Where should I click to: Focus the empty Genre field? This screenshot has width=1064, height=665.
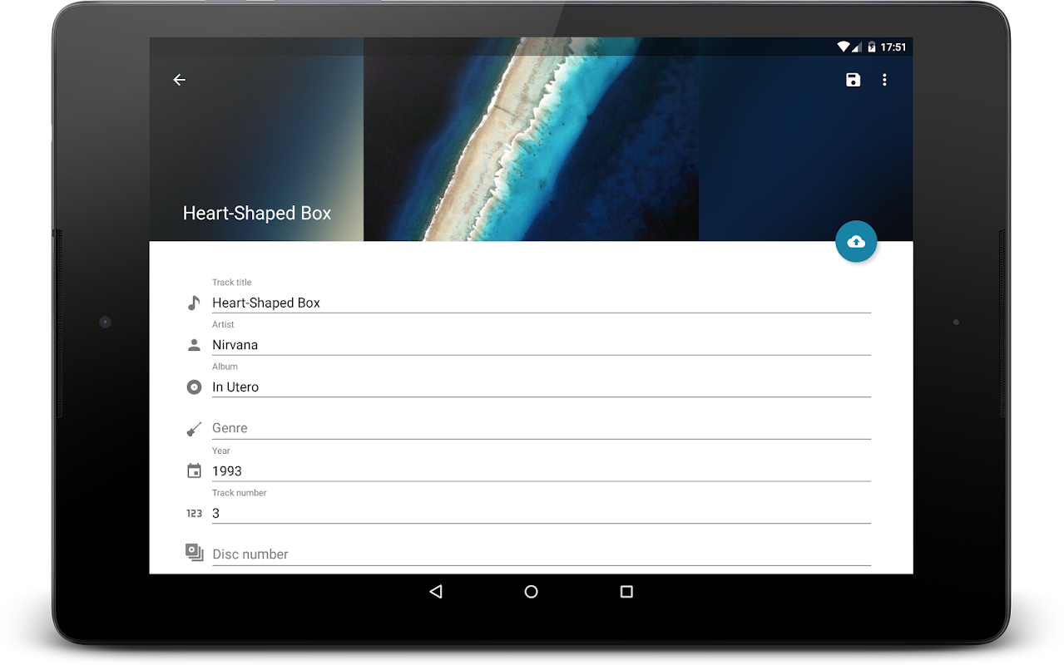542,428
